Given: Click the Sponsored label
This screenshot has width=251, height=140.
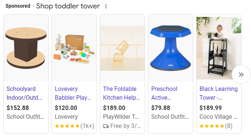Looking at the screenshot, I should point(18,6).
